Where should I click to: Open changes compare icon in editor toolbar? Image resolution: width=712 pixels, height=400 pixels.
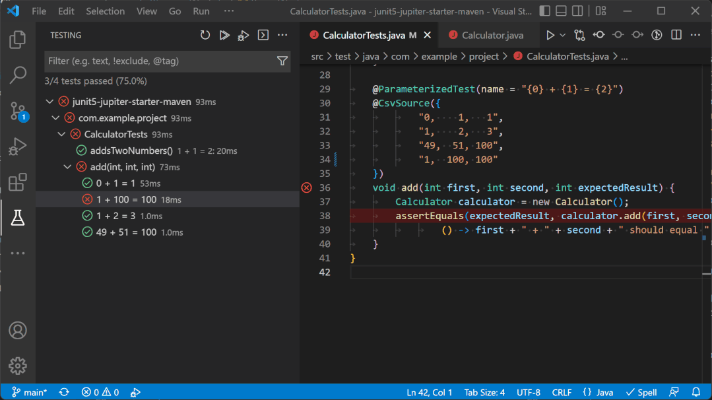[579, 35]
